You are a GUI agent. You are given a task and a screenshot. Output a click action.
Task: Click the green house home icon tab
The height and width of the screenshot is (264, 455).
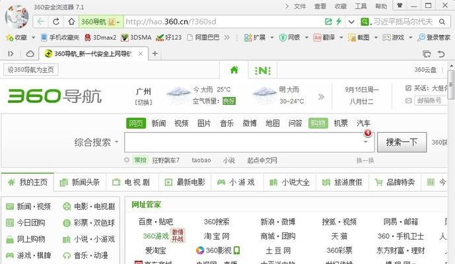234,70
